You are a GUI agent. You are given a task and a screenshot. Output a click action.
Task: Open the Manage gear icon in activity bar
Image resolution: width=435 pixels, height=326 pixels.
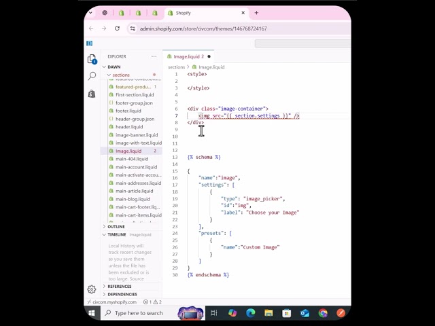pyautogui.click(x=92, y=289)
